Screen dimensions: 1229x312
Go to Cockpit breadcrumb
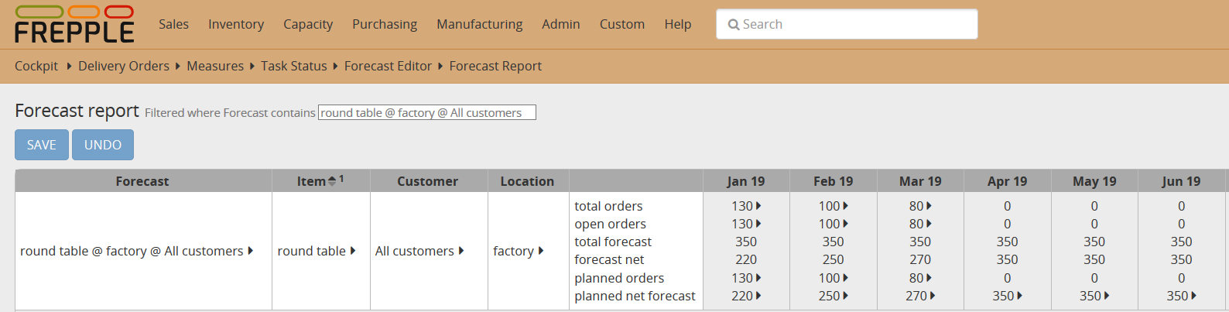coord(36,66)
